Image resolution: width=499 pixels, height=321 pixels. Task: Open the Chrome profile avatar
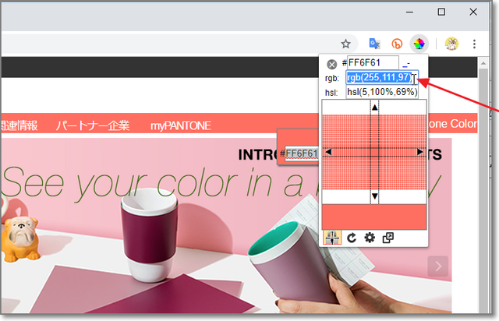point(451,44)
